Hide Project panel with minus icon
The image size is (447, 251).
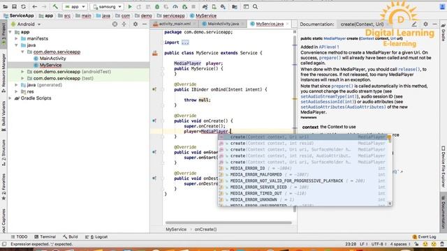[x=145, y=24]
